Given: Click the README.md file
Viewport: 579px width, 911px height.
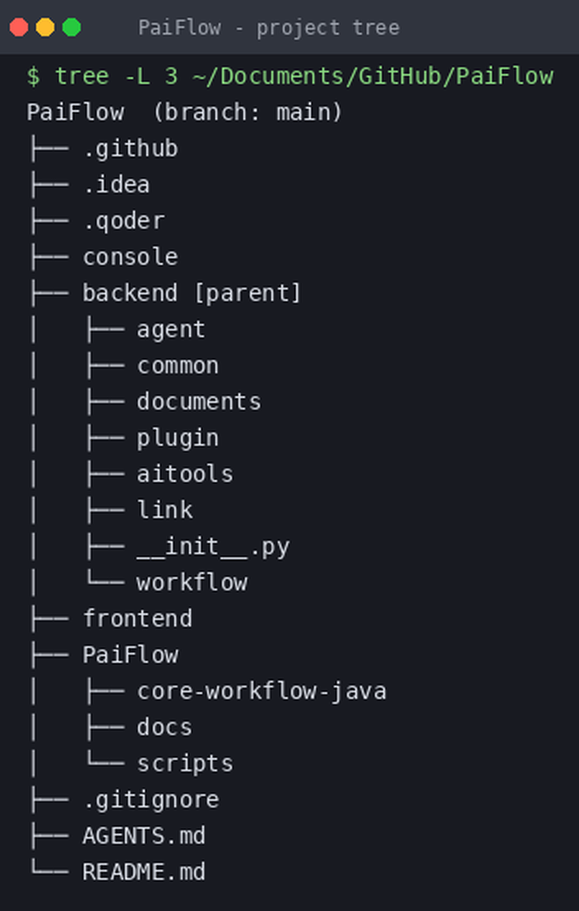Looking at the screenshot, I should pos(144,872).
